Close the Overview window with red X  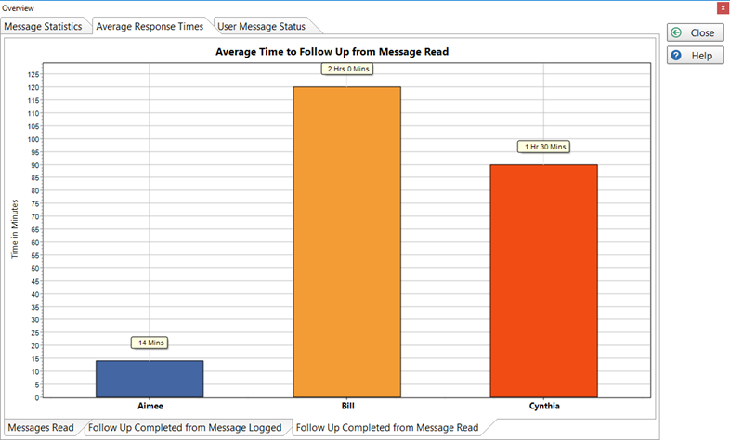[723, 8]
